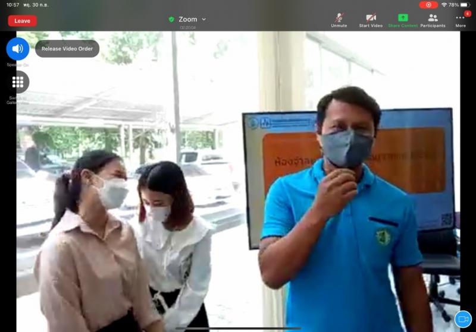Image resolution: width=476 pixels, height=332 pixels.
Task: Unmute the microphone
Action: (x=339, y=21)
